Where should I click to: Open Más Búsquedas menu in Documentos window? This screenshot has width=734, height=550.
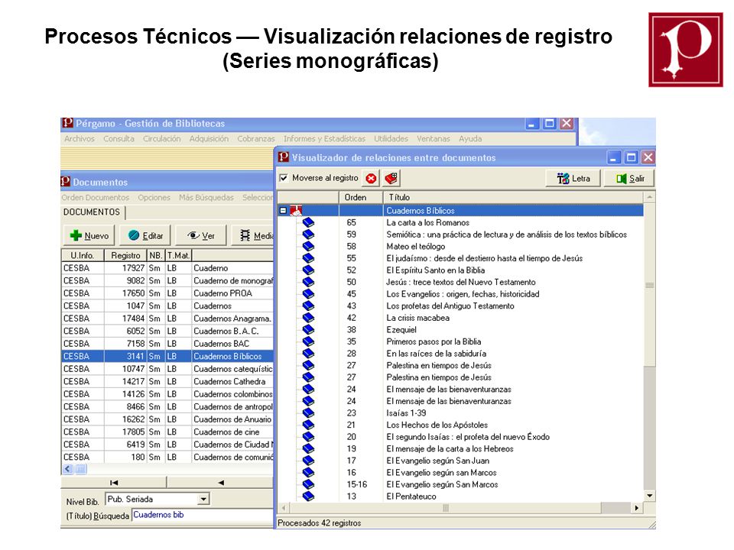pyautogui.click(x=206, y=198)
